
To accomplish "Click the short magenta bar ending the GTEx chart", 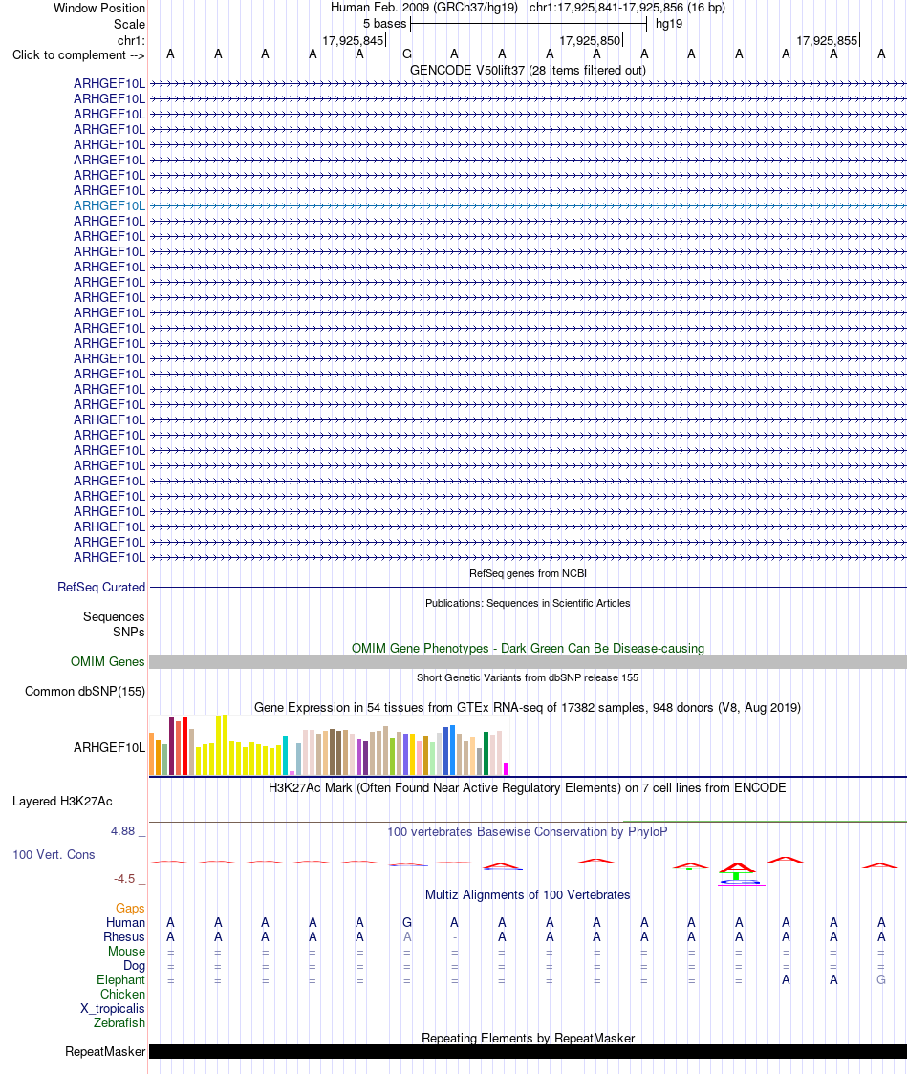I will click(507, 768).
